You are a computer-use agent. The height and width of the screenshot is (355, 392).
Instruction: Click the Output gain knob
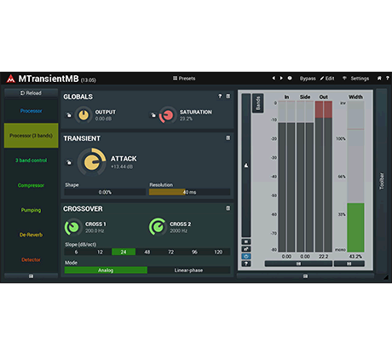pos(84,115)
